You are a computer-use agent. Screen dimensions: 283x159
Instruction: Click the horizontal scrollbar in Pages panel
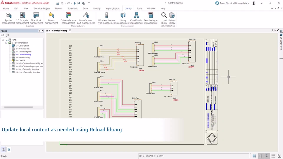coord(18,107)
